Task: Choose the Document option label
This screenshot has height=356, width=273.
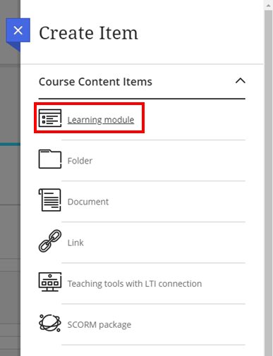Action: point(88,202)
